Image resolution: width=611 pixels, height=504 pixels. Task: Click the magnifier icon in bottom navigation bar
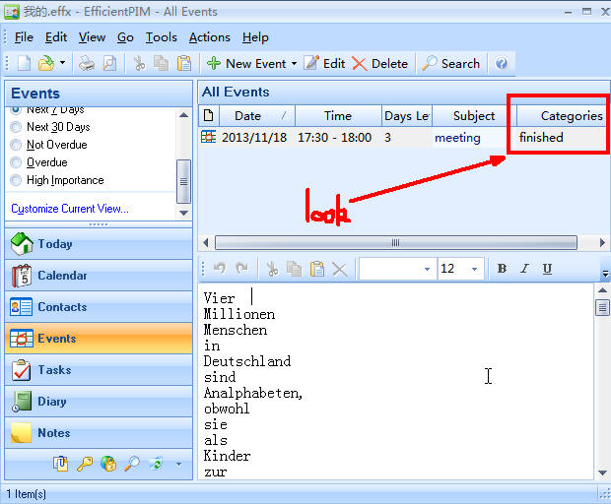(131, 463)
